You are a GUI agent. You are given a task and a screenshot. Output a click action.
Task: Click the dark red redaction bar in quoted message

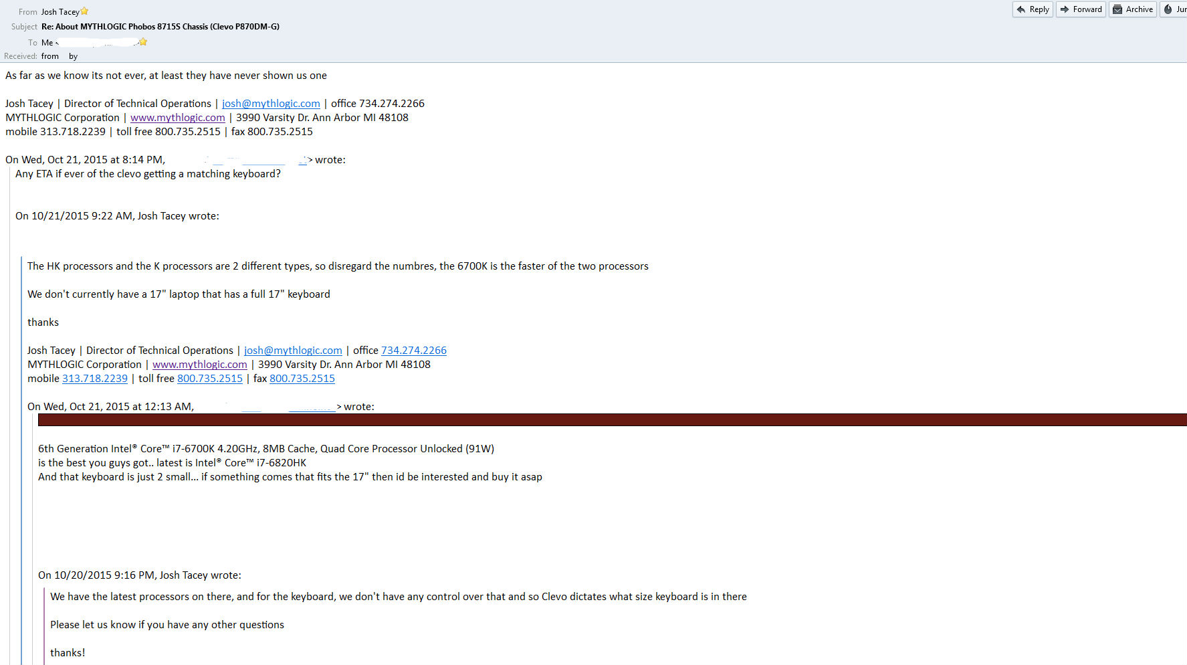coord(613,420)
